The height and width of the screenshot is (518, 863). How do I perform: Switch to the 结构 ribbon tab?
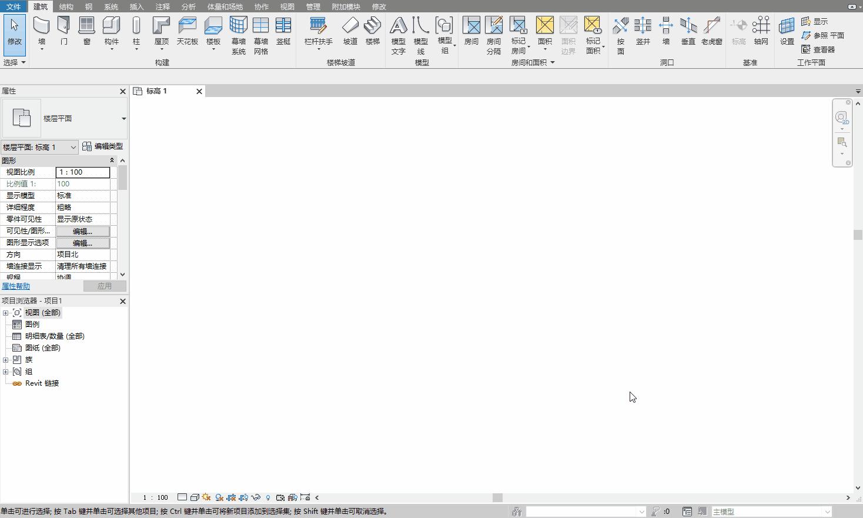(x=66, y=6)
